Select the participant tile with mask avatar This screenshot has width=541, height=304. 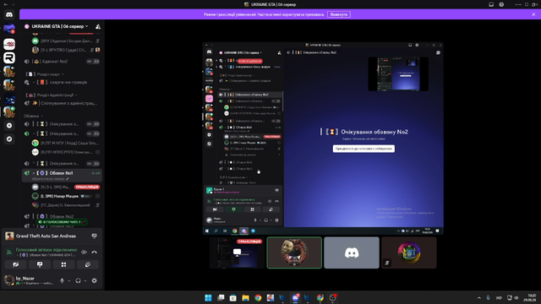(x=294, y=252)
